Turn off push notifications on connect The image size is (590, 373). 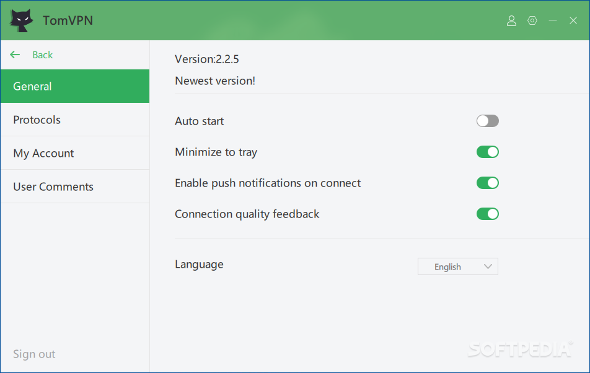488,183
